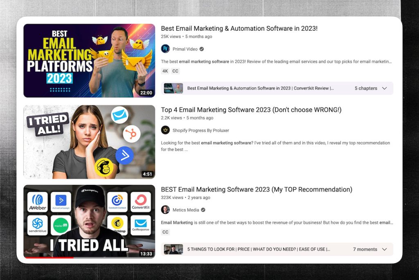Open the 13:33 'I Tried All' video thumbnail

coord(89,221)
